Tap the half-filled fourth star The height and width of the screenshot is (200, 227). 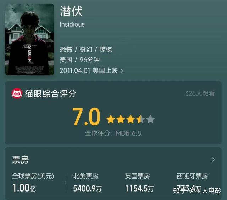tap(140, 119)
